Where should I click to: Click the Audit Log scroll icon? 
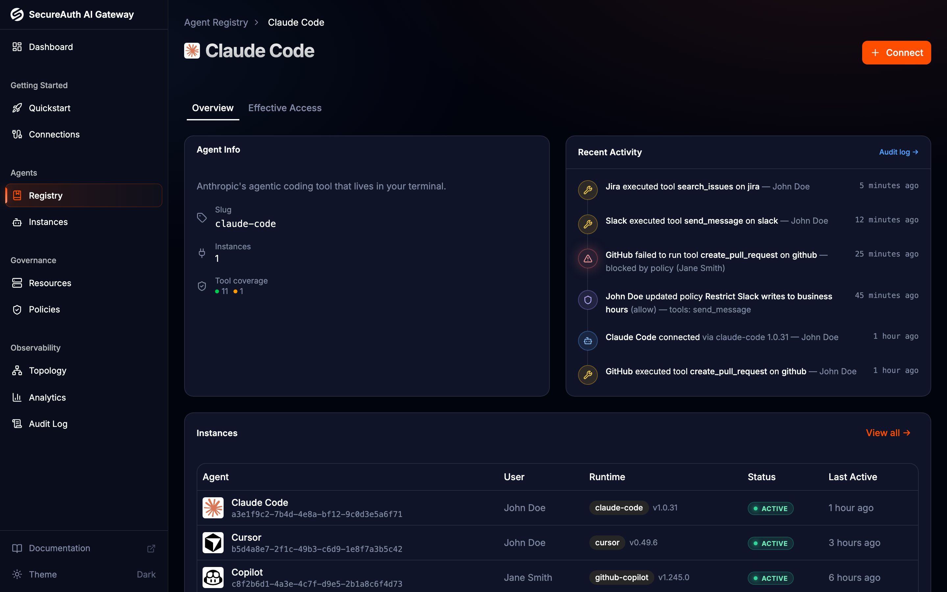coord(17,424)
